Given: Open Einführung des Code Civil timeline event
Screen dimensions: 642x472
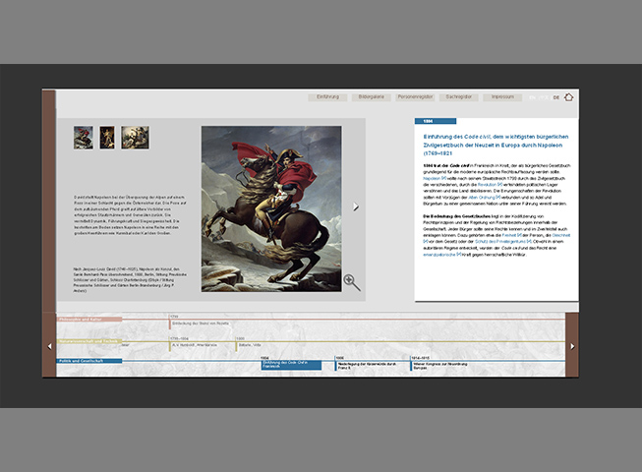Looking at the screenshot, I should [x=291, y=365].
